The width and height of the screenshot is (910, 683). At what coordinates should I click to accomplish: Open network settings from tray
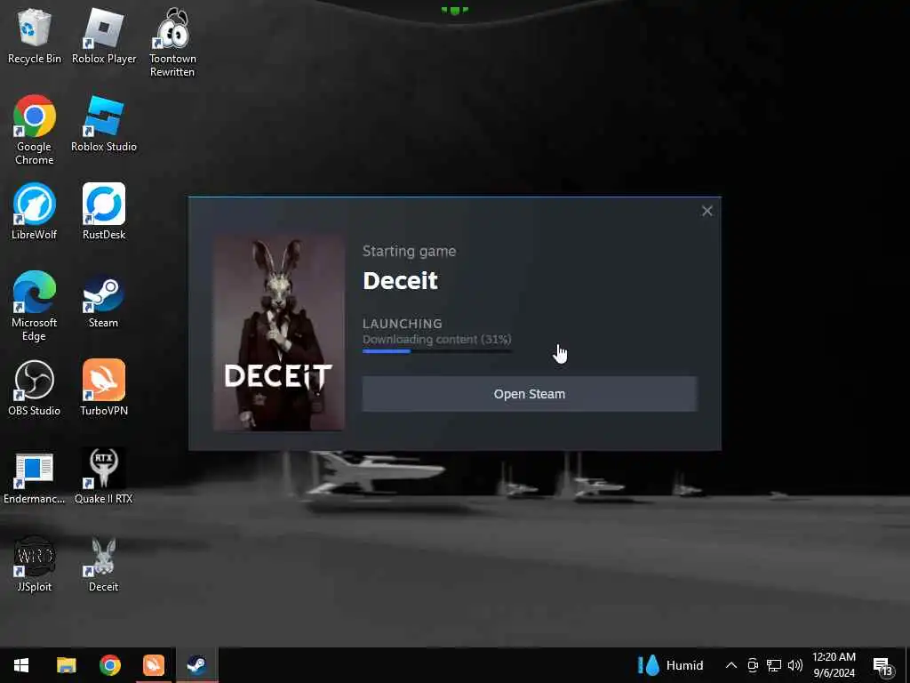point(774,665)
